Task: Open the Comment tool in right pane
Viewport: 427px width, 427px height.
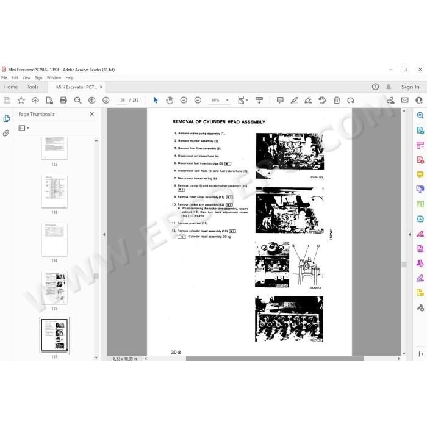Action: coord(420,174)
